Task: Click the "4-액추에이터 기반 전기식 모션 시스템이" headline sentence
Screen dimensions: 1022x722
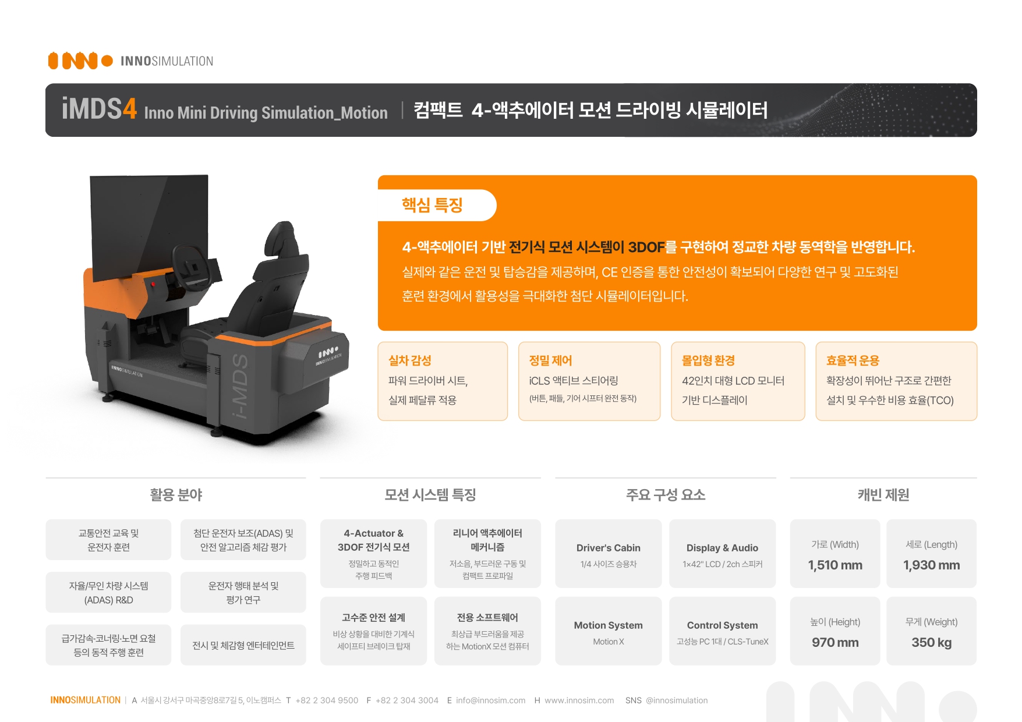Action: coord(658,247)
